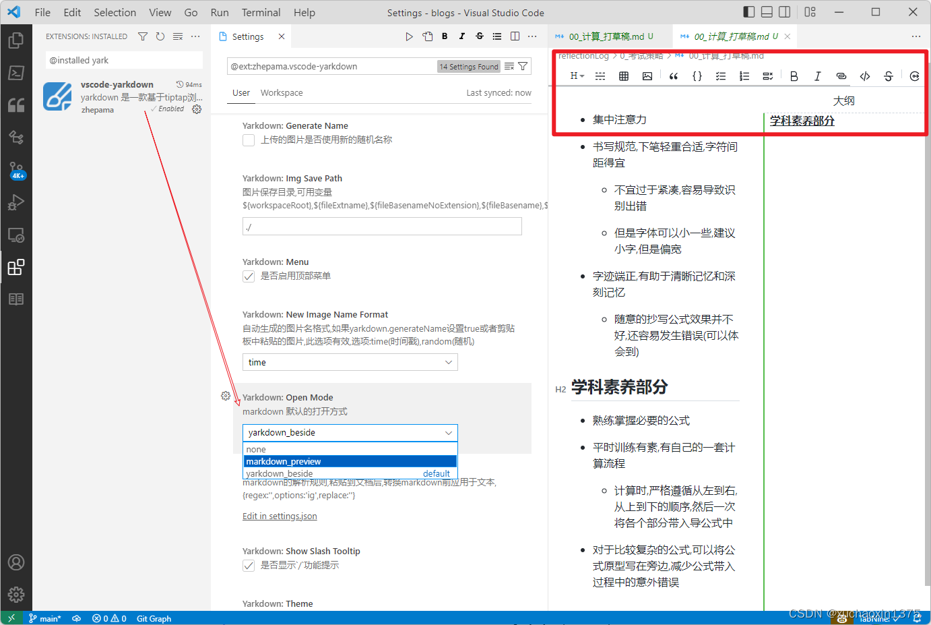931x625 pixels.
Task: Toggle Yarkdown Generate Name checkbox
Action: [249, 140]
